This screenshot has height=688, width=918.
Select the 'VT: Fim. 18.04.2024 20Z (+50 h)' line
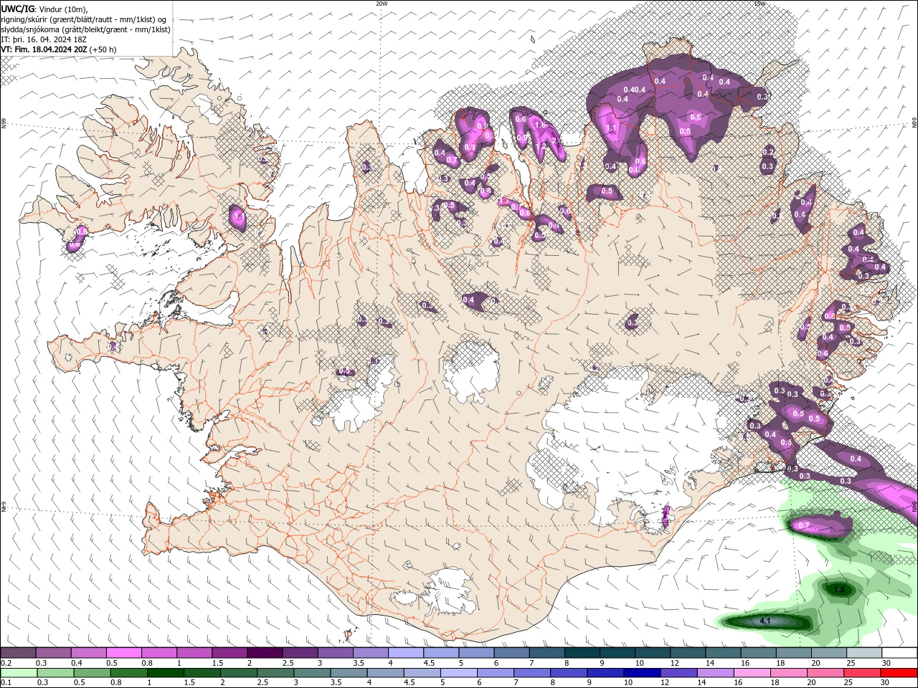59,49
